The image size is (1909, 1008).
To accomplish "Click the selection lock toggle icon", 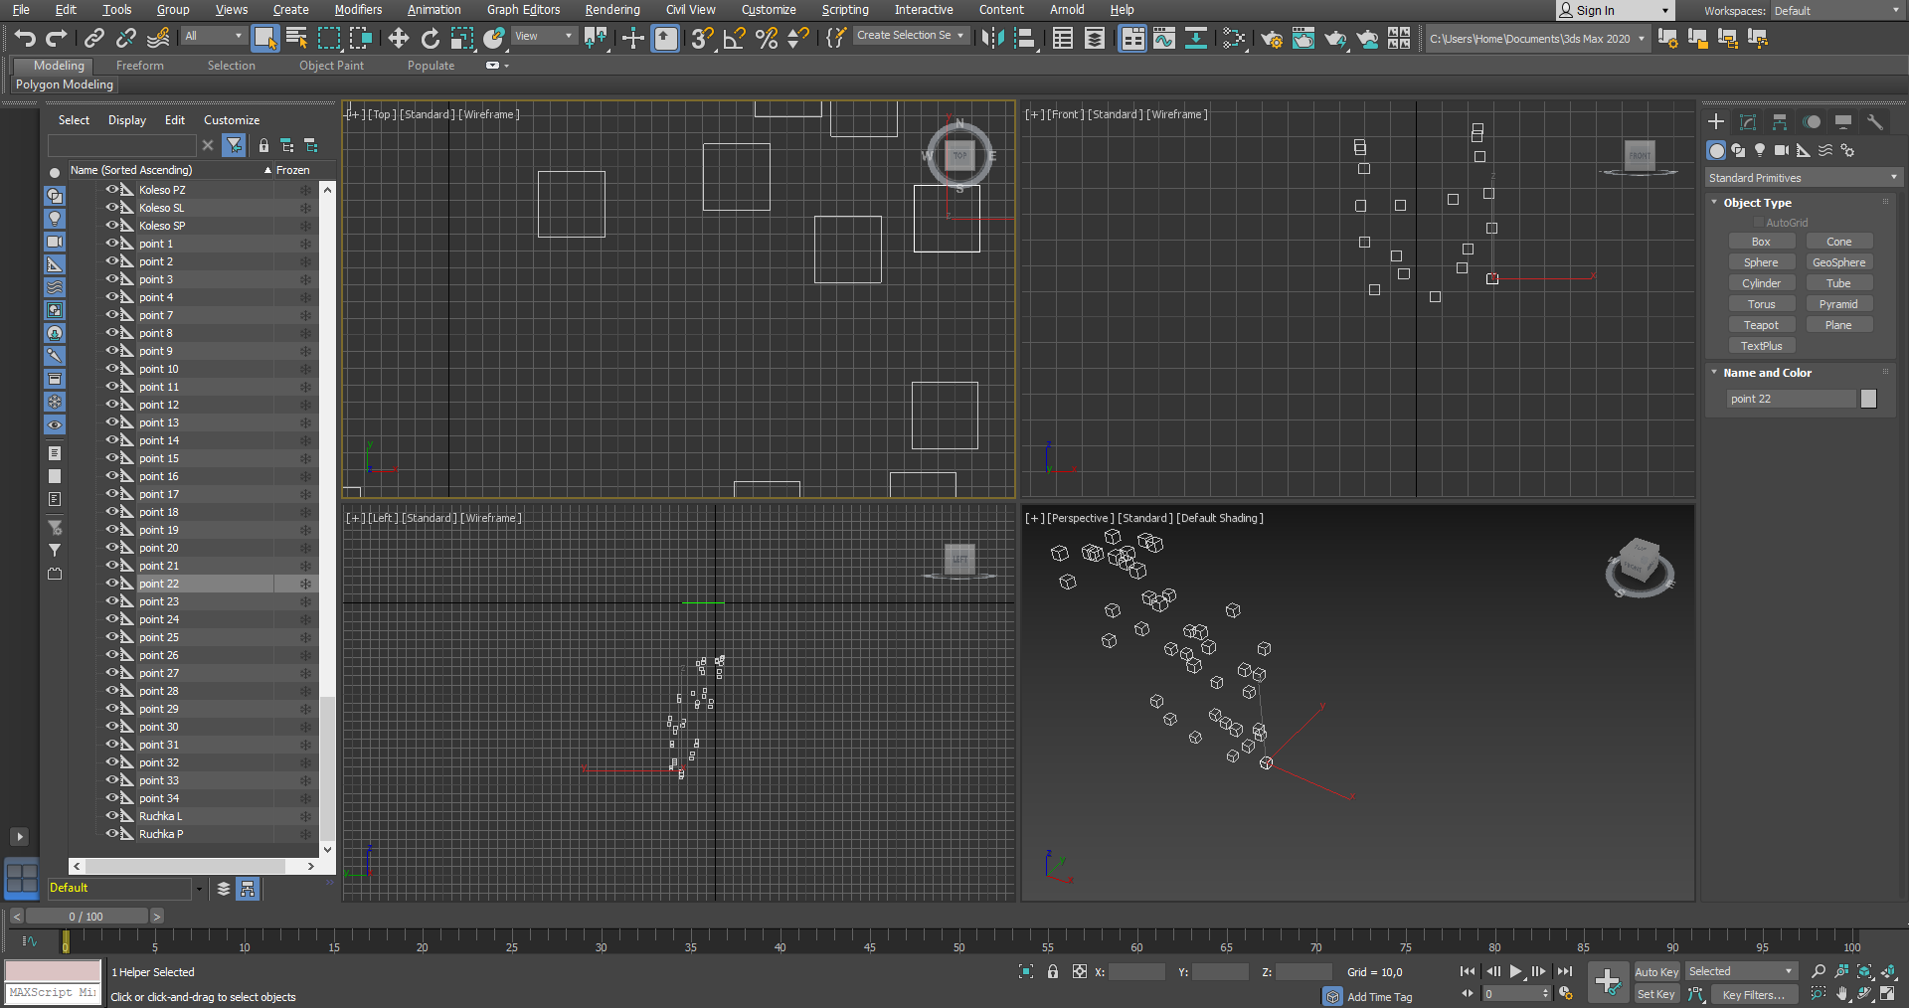I will [x=1053, y=971].
